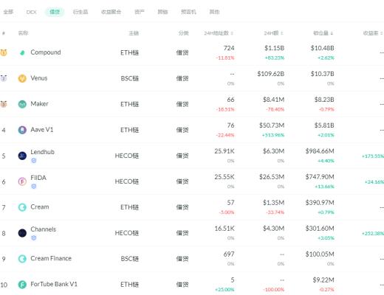Screen dimensions: 384x295
Task: Click Compound's $10.48B locked value
Action: point(322,48)
